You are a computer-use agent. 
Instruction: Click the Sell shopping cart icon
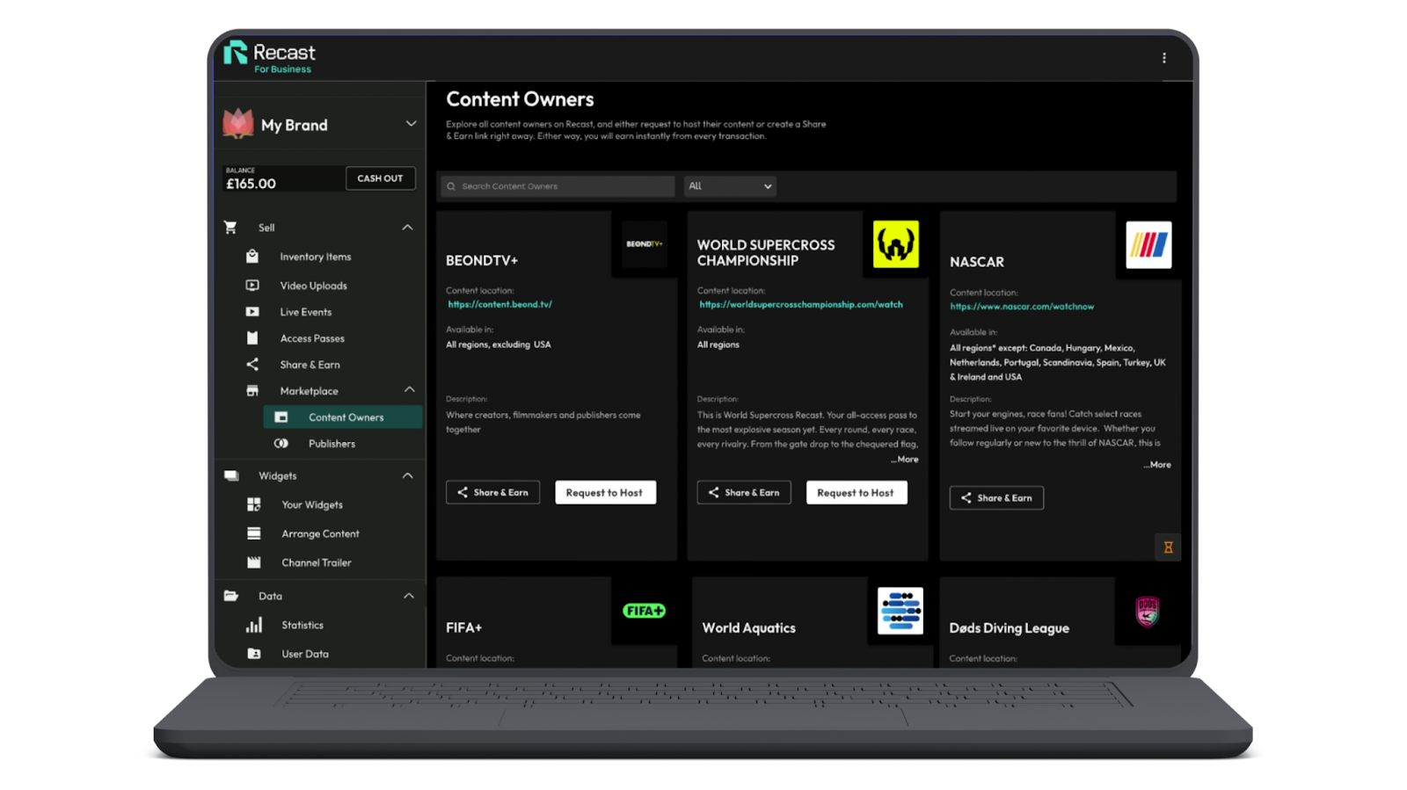pos(230,228)
